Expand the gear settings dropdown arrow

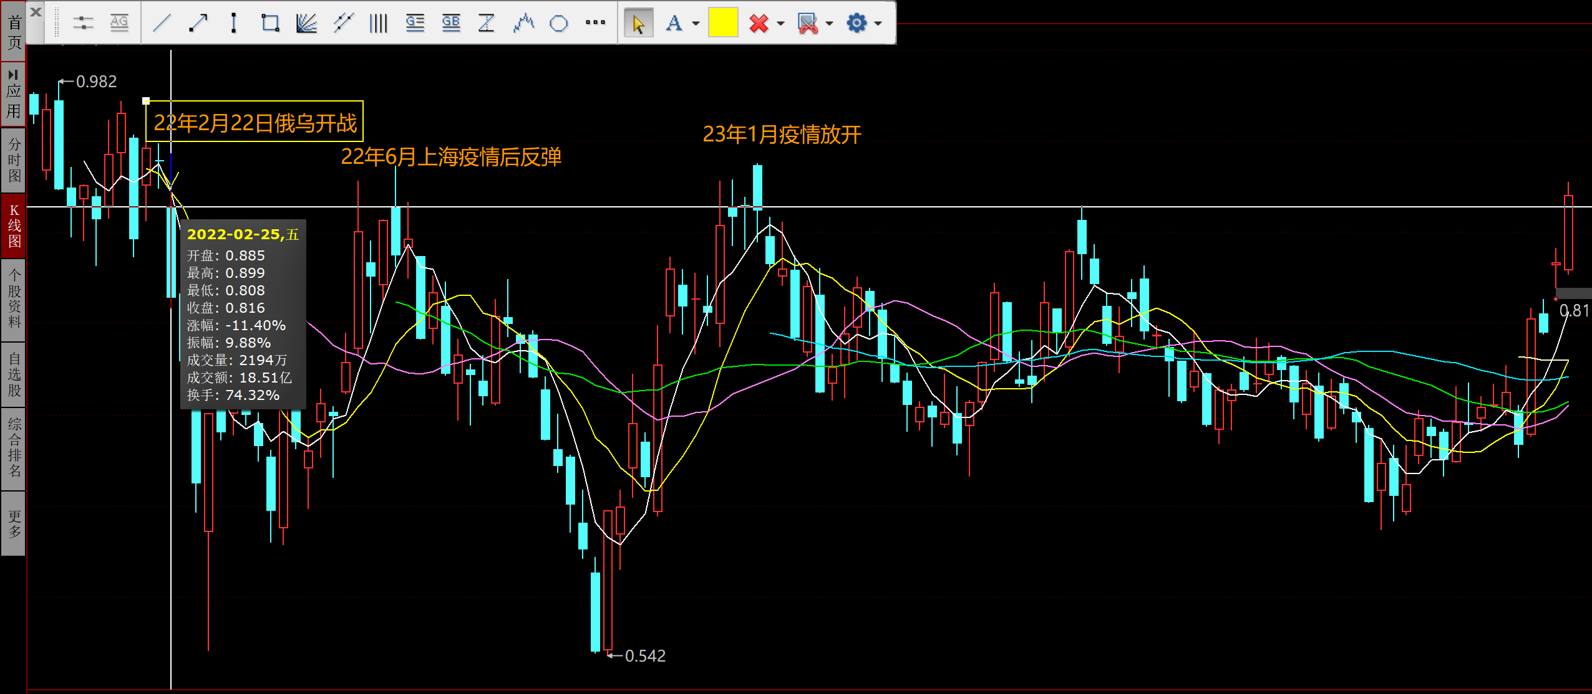click(x=878, y=24)
